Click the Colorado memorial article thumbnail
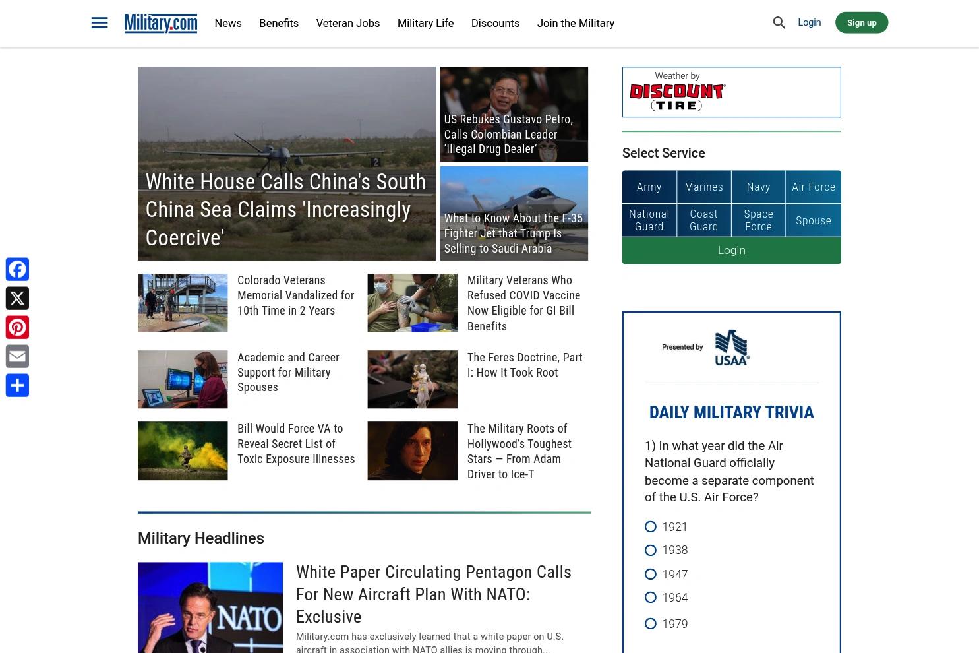 tap(183, 303)
